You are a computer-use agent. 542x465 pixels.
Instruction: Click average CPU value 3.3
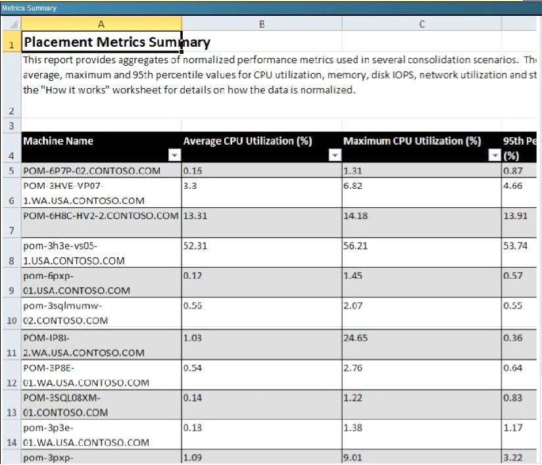coord(190,185)
